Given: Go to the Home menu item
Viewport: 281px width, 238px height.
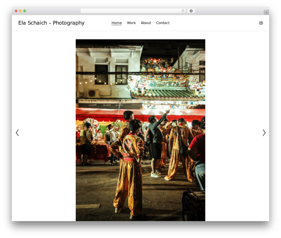Looking at the screenshot, I should 116,23.
